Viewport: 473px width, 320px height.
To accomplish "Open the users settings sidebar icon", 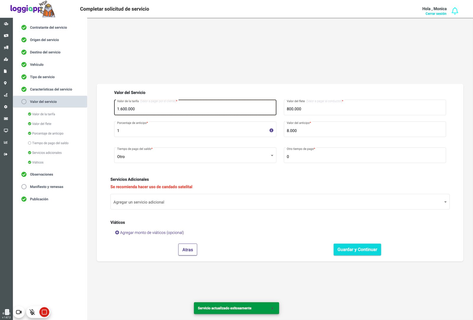I will (x=6, y=24).
